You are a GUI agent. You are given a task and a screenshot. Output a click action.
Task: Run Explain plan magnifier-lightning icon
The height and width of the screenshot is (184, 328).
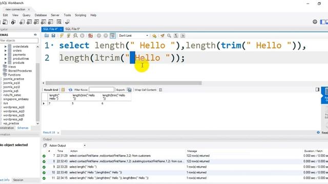point(75,36)
